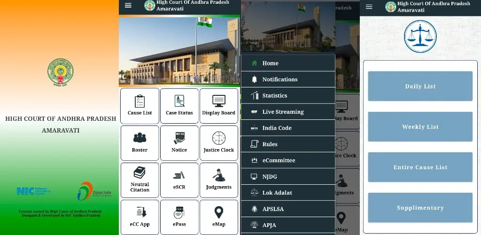
Task: Tap the emblem logo in cause list header
Action: (x=390, y=7)
